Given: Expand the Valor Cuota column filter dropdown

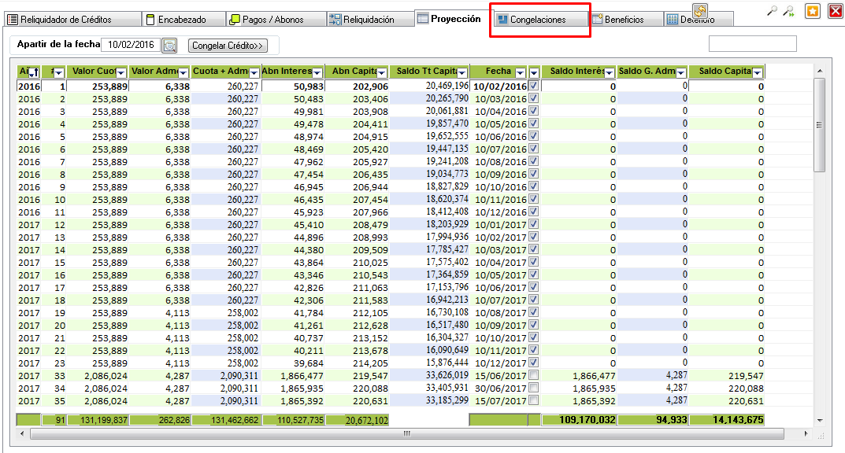Looking at the screenshot, I should (x=121, y=73).
